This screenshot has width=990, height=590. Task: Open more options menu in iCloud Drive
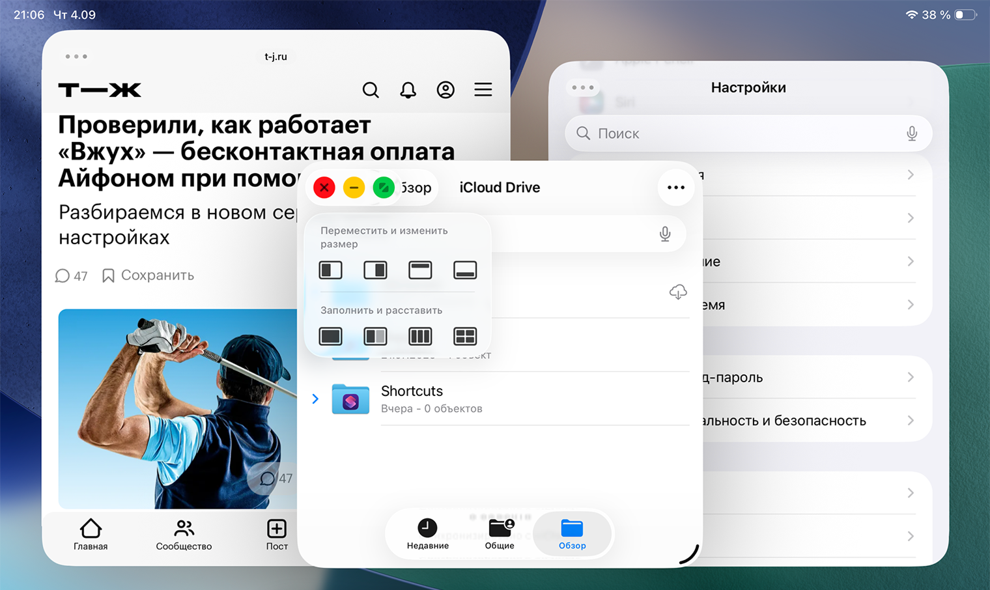675,187
